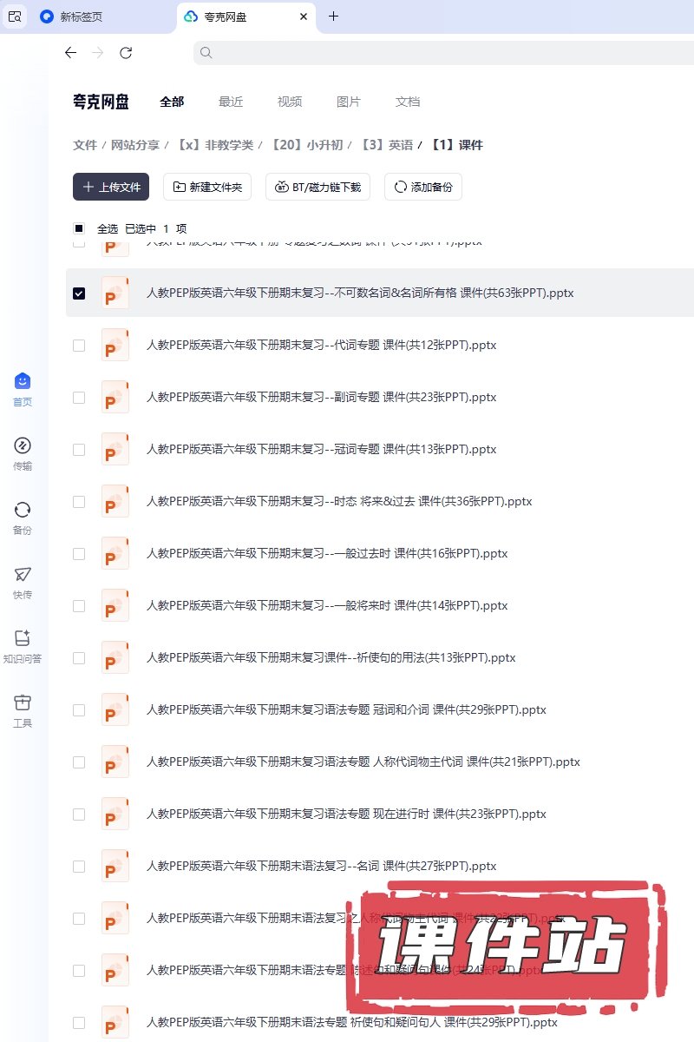Click the 上传文件 upload button
This screenshot has height=1042, width=694.
click(x=111, y=187)
